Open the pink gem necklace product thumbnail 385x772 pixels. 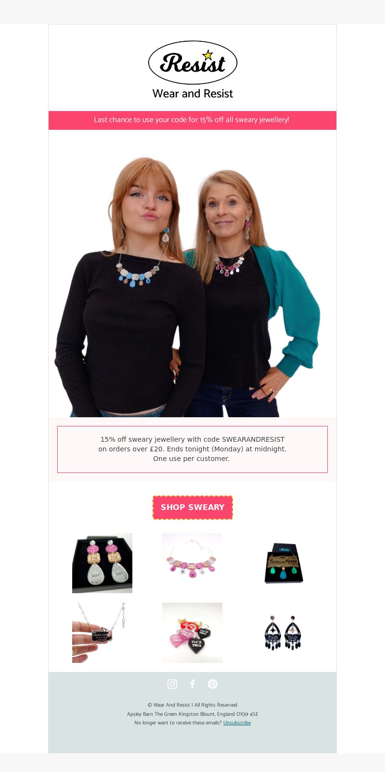pyautogui.click(x=192, y=563)
